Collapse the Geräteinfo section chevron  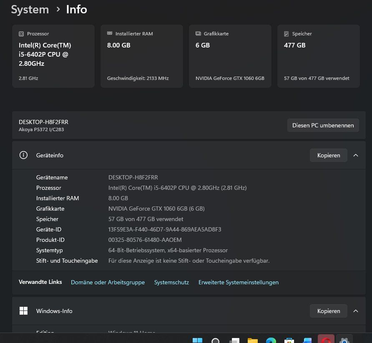356,155
